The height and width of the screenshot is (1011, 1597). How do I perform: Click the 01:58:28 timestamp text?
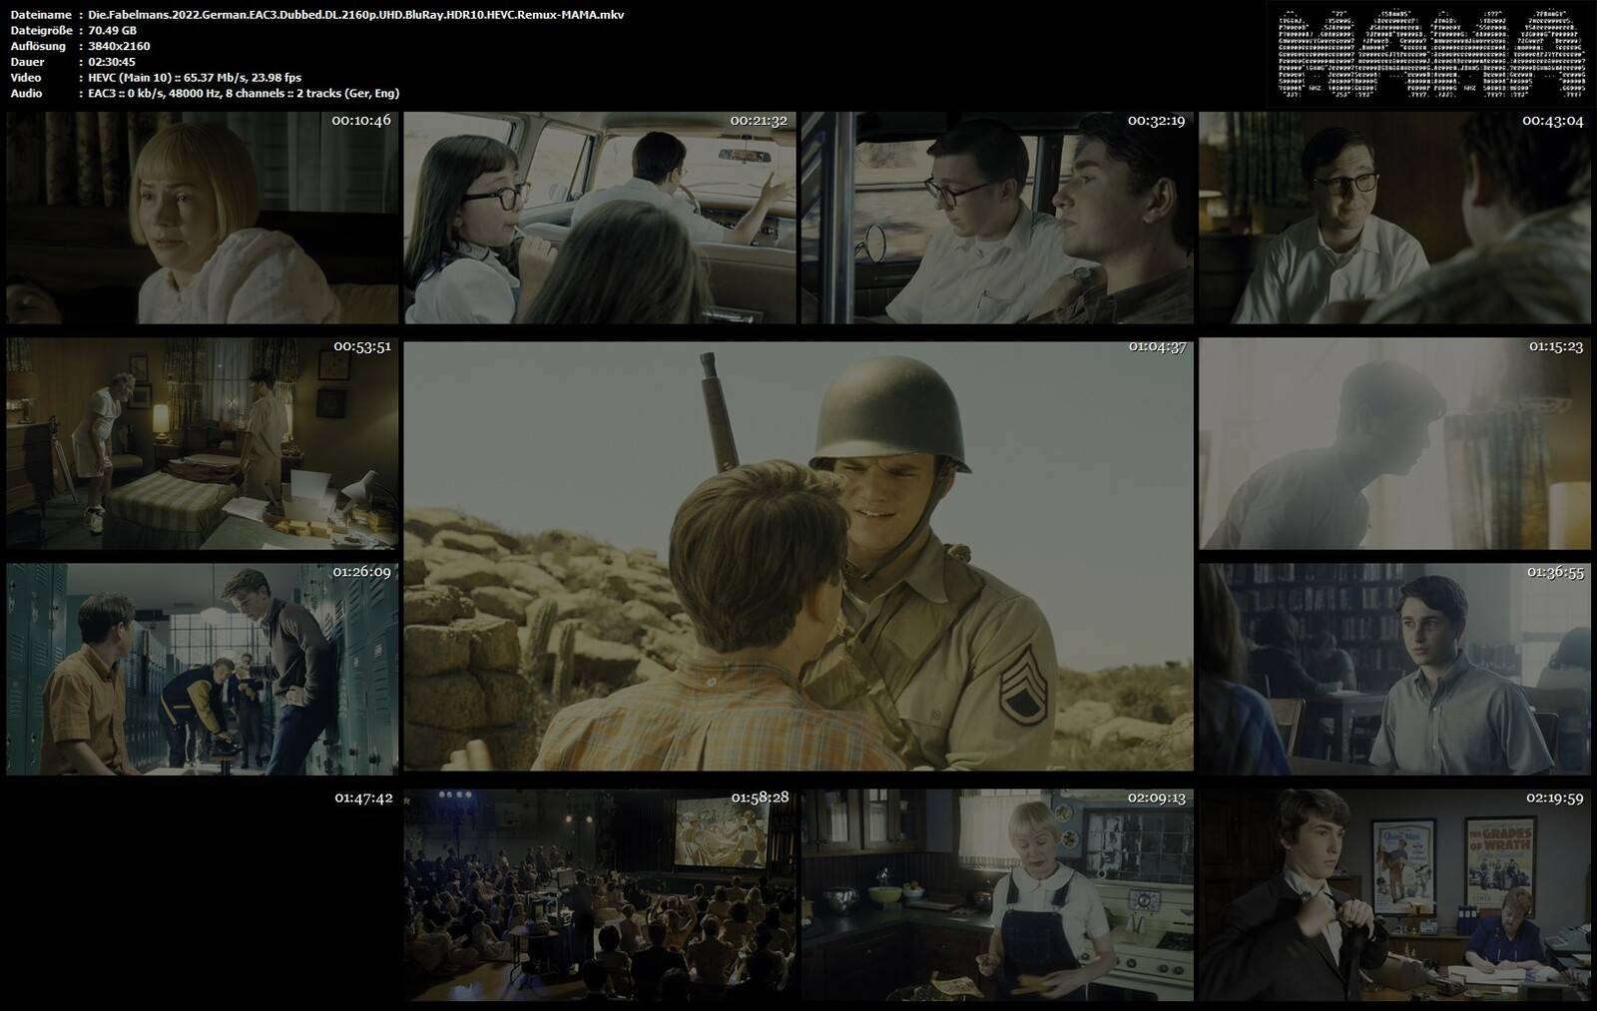tap(760, 797)
